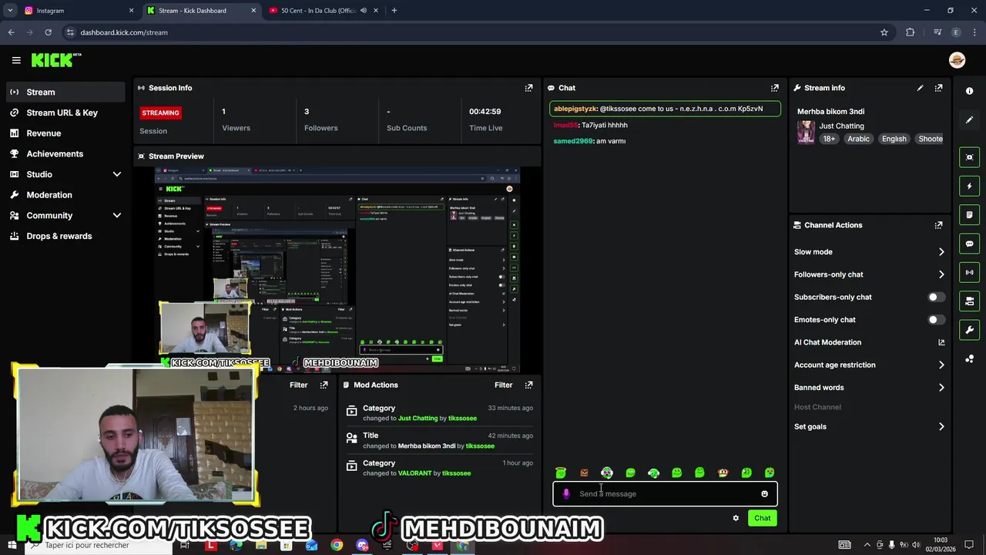The image size is (986, 555).
Task: Edit Stream info via header pencil icon
Action: pos(920,88)
